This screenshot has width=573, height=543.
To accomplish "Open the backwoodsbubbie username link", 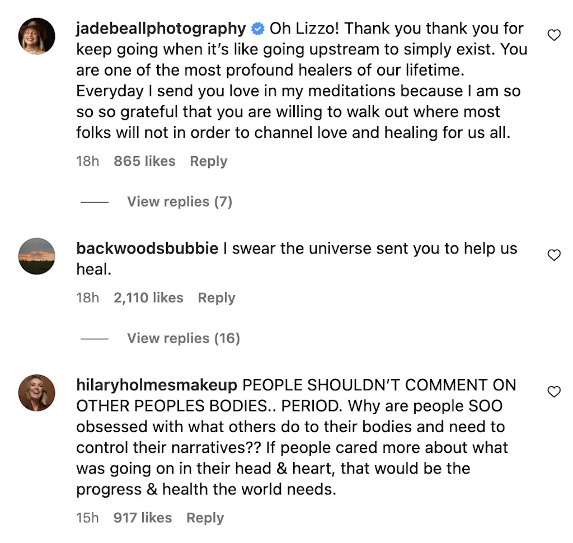I will click(147, 249).
